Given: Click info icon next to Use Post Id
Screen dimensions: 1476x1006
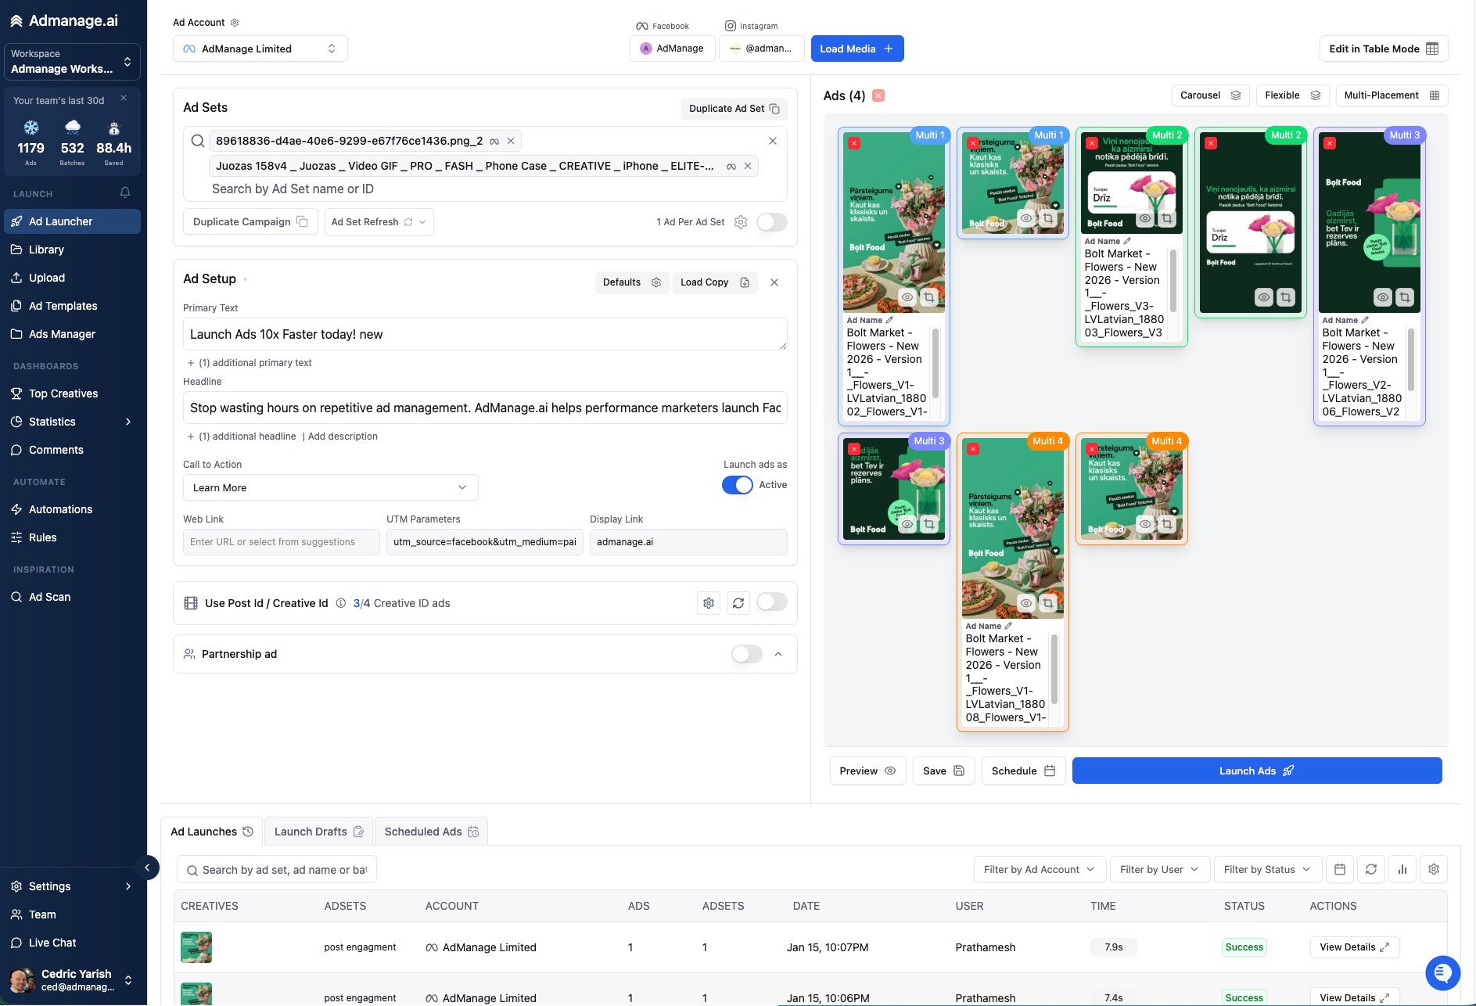Looking at the screenshot, I should pyautogui.click(x=341, y=603).
